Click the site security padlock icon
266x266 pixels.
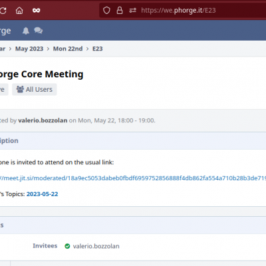pos(120,10)
